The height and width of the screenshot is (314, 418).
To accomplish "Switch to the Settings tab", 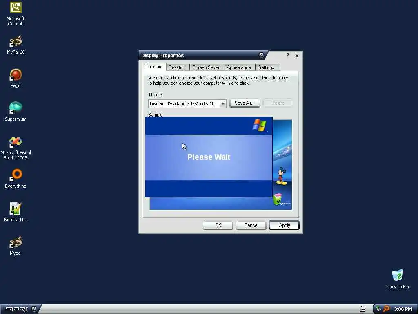I will 266,67.
